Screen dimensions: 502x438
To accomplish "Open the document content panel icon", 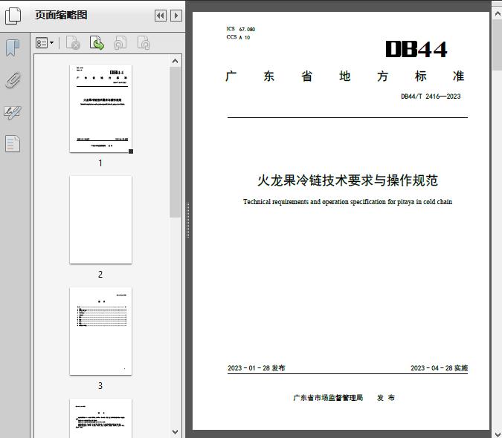I will coord(13,143).
